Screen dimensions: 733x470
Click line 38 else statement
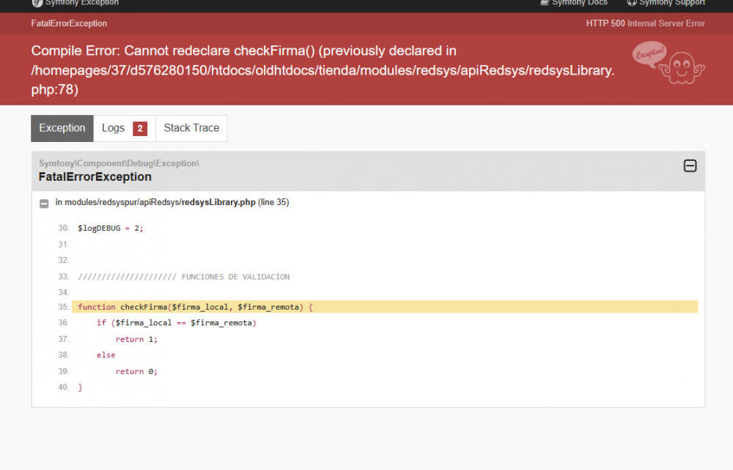(x=106, y=355)
